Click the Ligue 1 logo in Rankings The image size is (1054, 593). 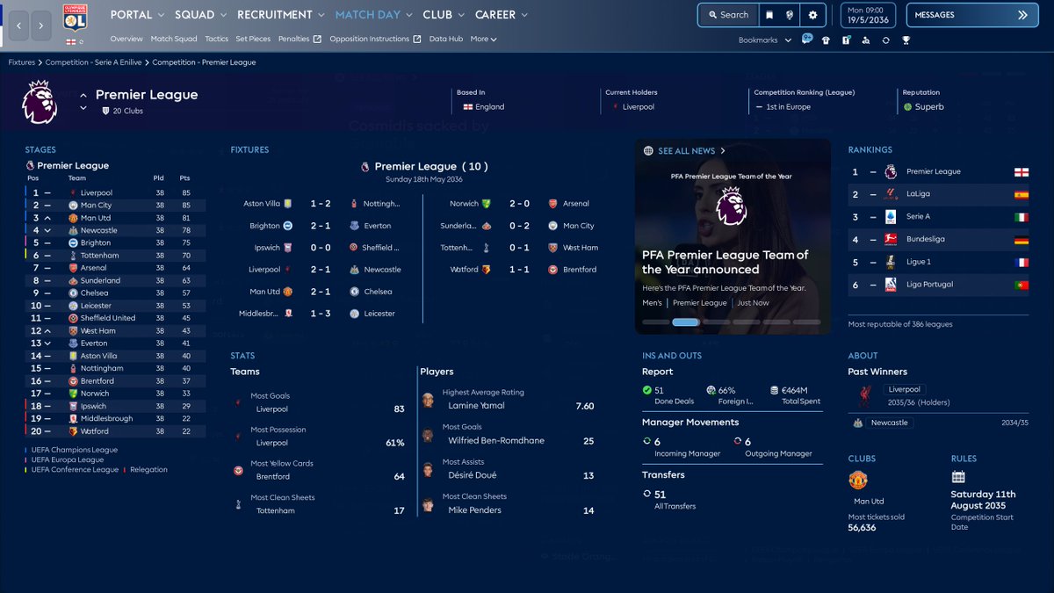pos(891,262)
